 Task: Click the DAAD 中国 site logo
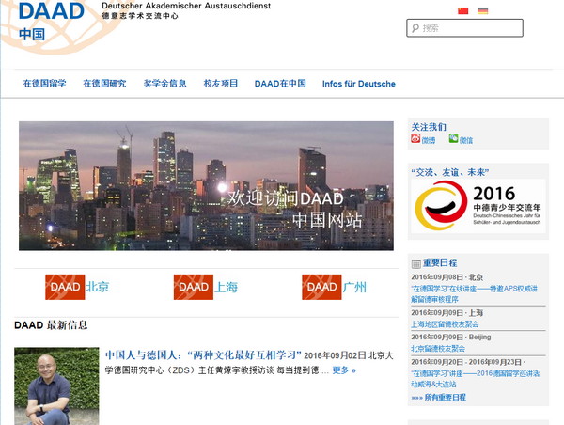52,21
